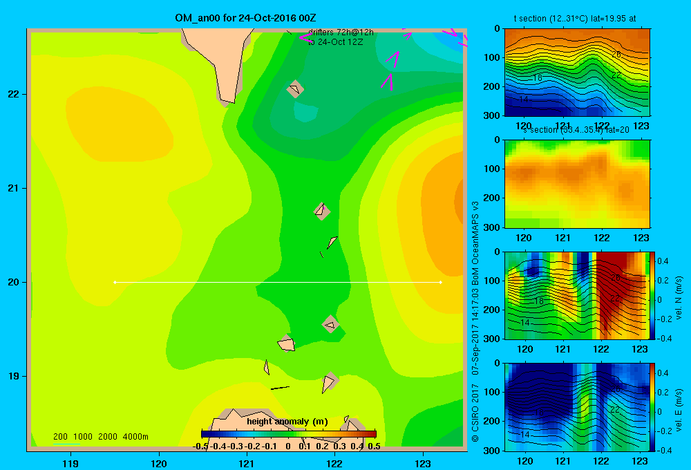
Task: Click the longitude label 120 below main map
Action: (x=159, y=463)
